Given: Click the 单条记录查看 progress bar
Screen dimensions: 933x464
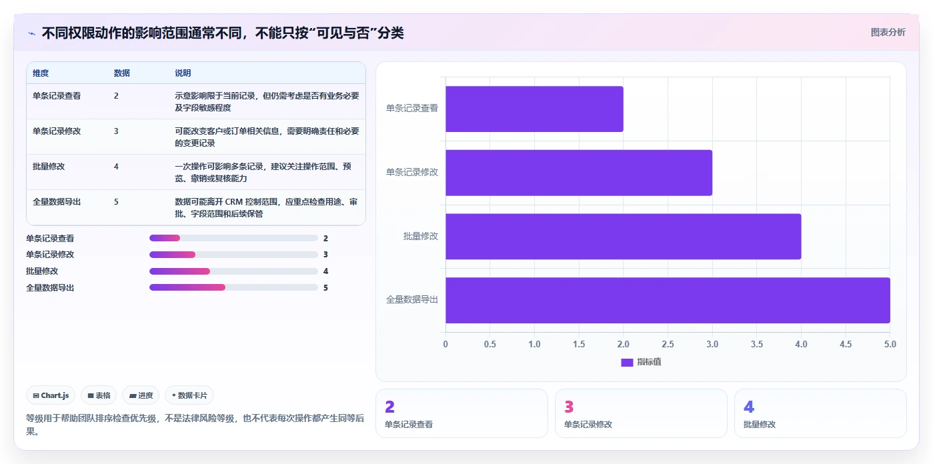Looking at the screenshot, I should click(233, 238).
